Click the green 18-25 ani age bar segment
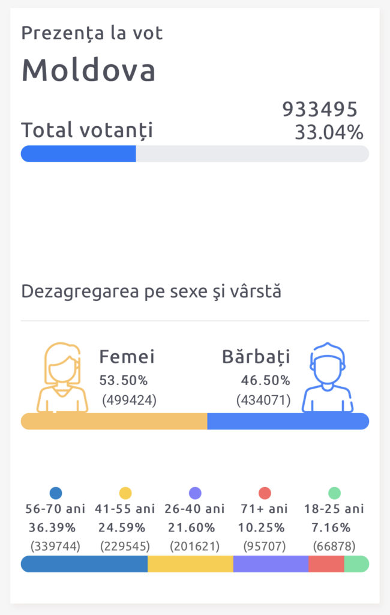 coord(356,564)
